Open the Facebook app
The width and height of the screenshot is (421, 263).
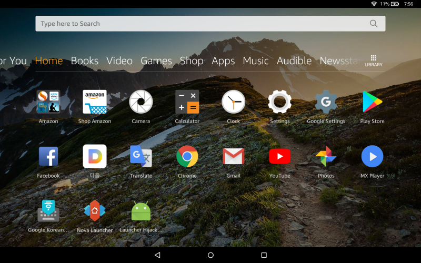point(48,156)
